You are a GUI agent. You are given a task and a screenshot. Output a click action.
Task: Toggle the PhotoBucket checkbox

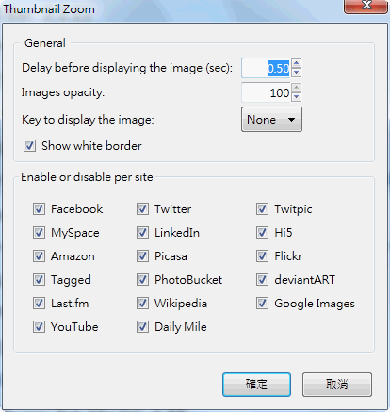click(x=142, y=280)
